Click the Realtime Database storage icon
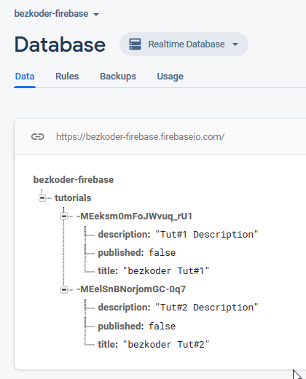306x379 pixels. 135,44
